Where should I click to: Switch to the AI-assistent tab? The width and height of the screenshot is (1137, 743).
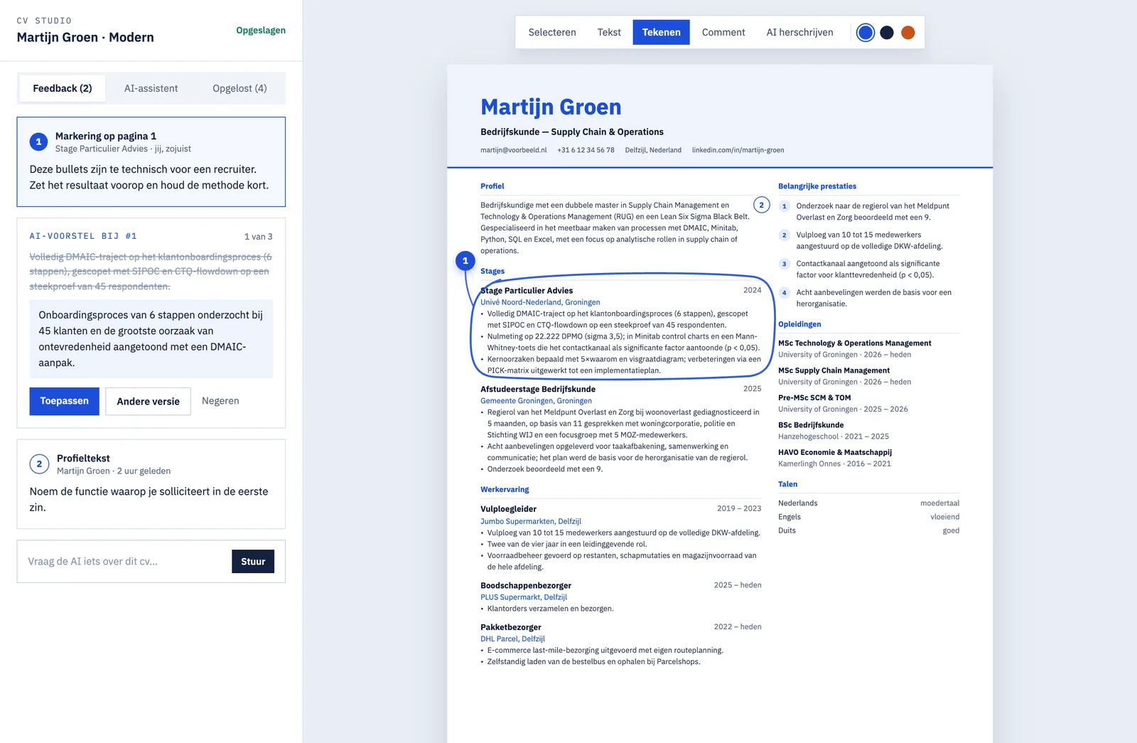click(151, 88)
